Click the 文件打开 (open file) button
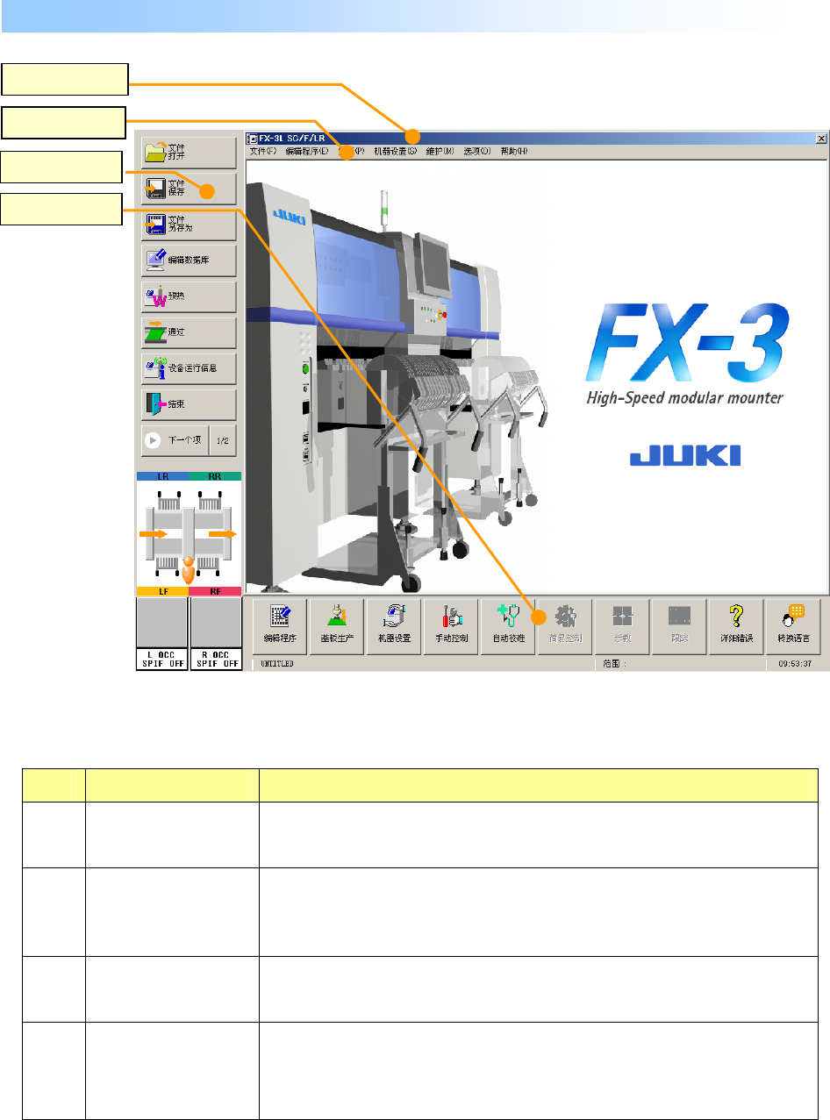This screenshot has width=830, height=1120. click(x=189, y=153)
